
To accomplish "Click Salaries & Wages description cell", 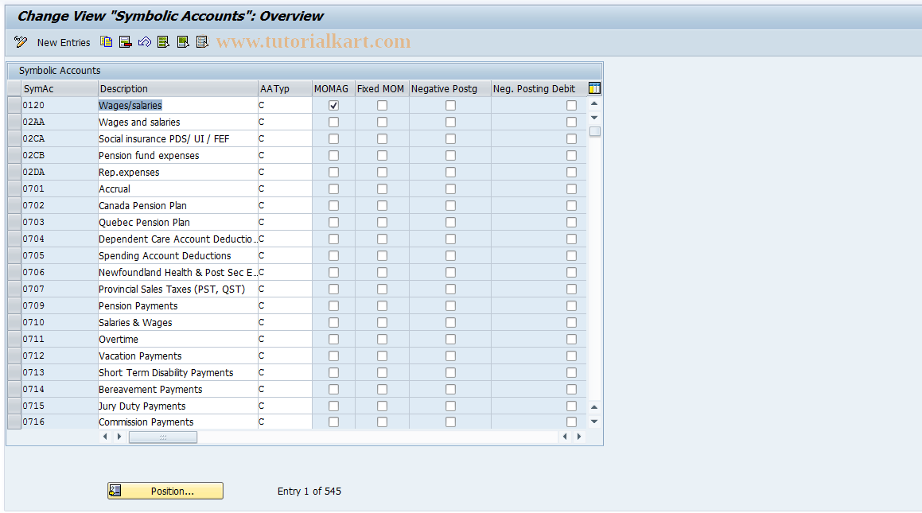I will click(177, 323).
